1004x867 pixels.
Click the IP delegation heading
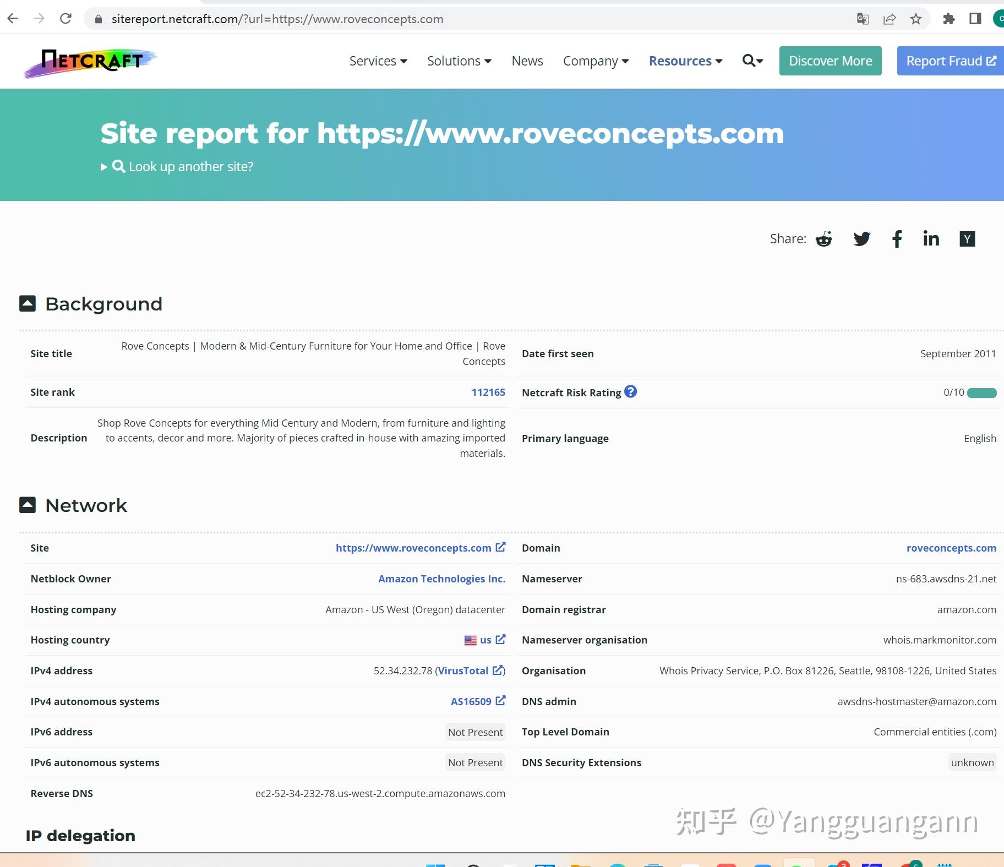pos(80,836)
